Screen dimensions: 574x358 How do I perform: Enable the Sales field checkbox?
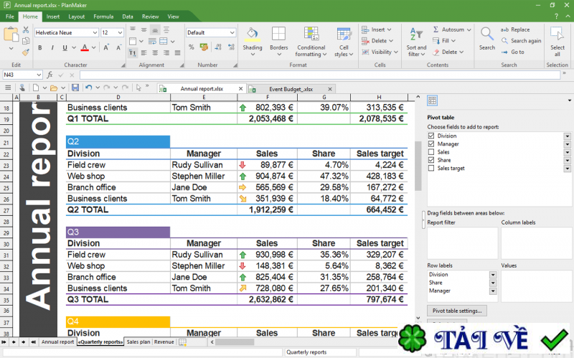pos(430,152)
